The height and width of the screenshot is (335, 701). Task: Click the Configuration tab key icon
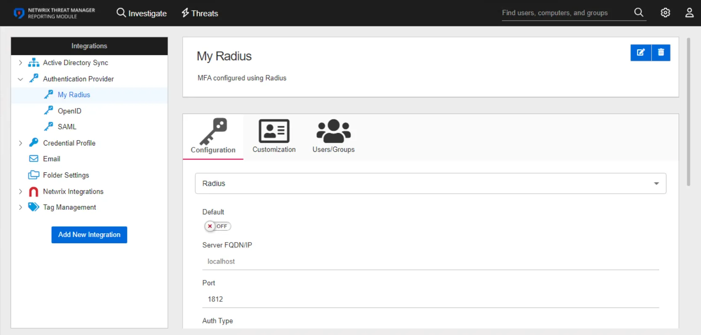tap(213, 131)
